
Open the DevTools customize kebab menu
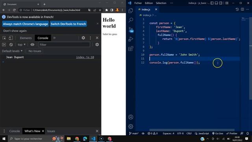point(90,38)
